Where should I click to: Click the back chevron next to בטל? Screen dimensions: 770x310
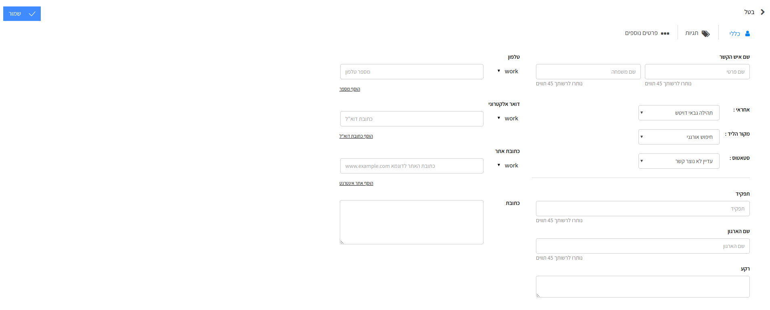click(762, 12)
